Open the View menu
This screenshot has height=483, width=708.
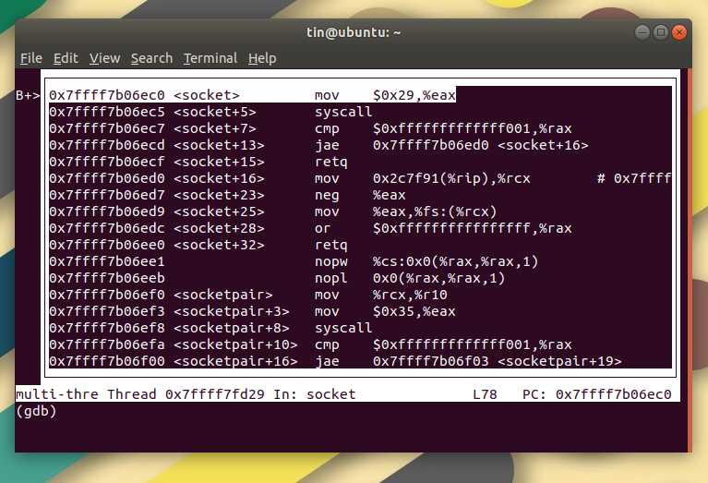coord(104,58)
